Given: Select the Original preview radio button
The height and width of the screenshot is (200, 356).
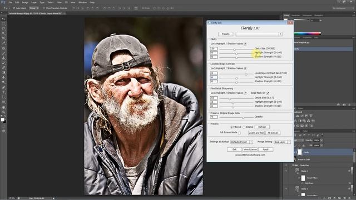Looking at the screenshot, I should pyautogui.click(x=244, y=127).
